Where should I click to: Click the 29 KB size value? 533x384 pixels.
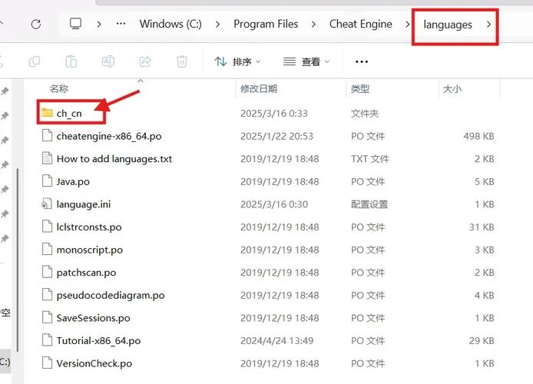pos(482,341)
